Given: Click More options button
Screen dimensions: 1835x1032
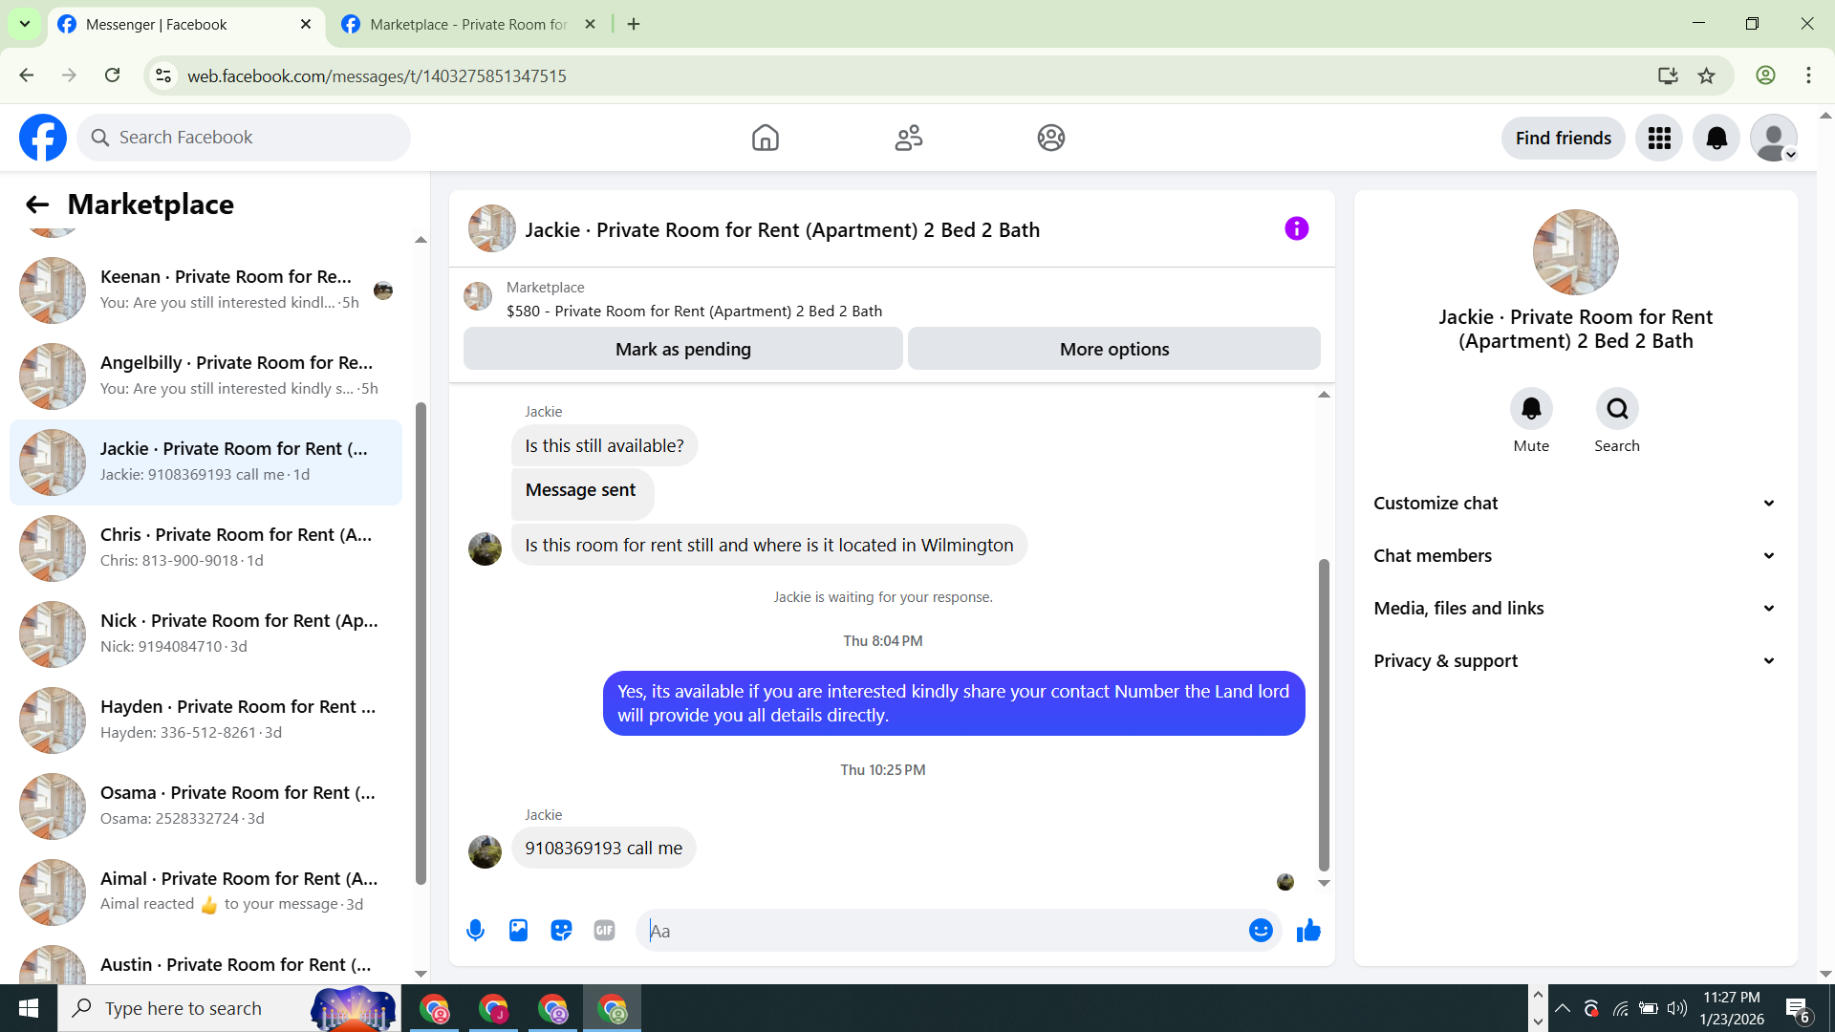Looking at the screenshot, I should click(x=1113, y=350).
